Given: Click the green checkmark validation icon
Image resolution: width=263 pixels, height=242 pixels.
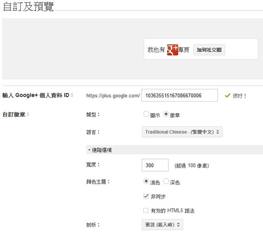Looking at the screenshot, I should pos(227,95).
